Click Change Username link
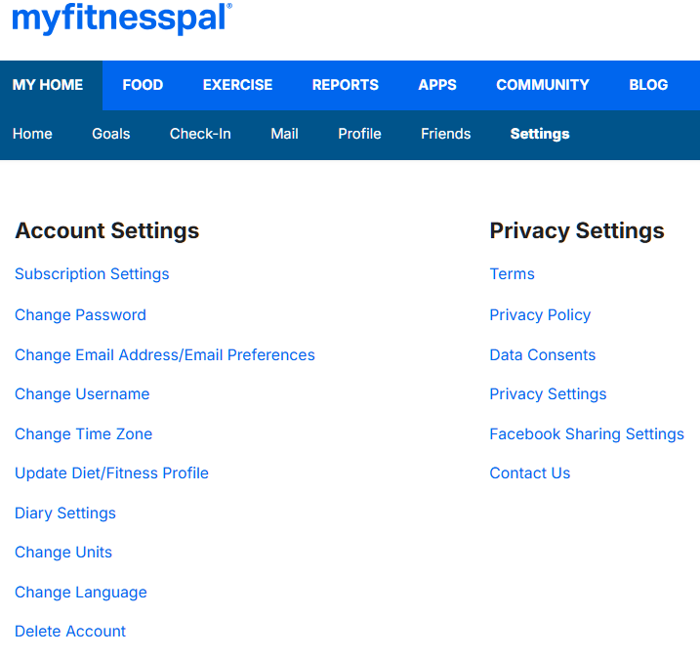This screenshot has width=700, height=657. click(x=82, y=394)
